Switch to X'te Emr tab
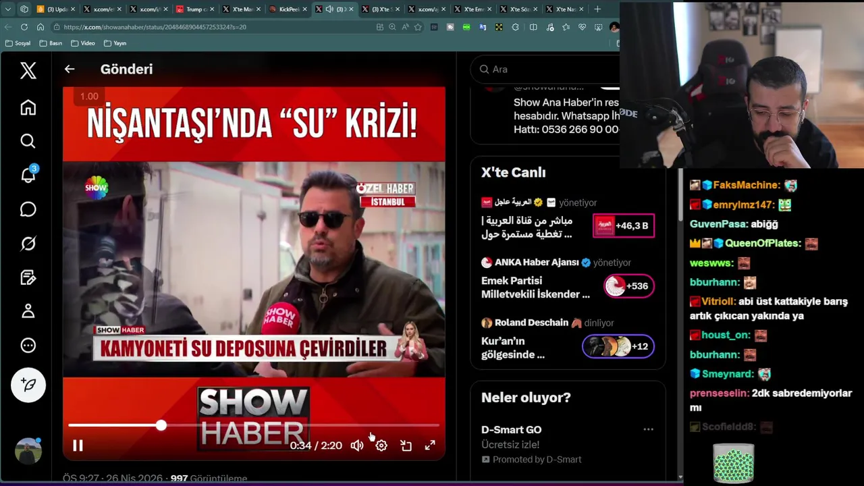This screenshot has height=486, width=864. pyautogui.click(x=474, y=9)
